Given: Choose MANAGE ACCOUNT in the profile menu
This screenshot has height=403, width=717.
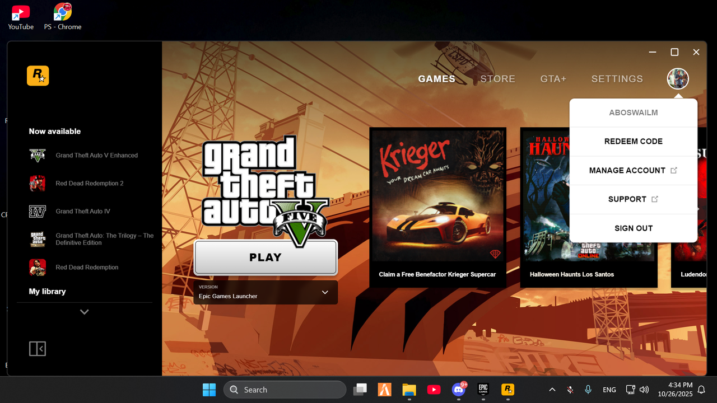Looking at the screenshot, I should [x=634, y=170].
